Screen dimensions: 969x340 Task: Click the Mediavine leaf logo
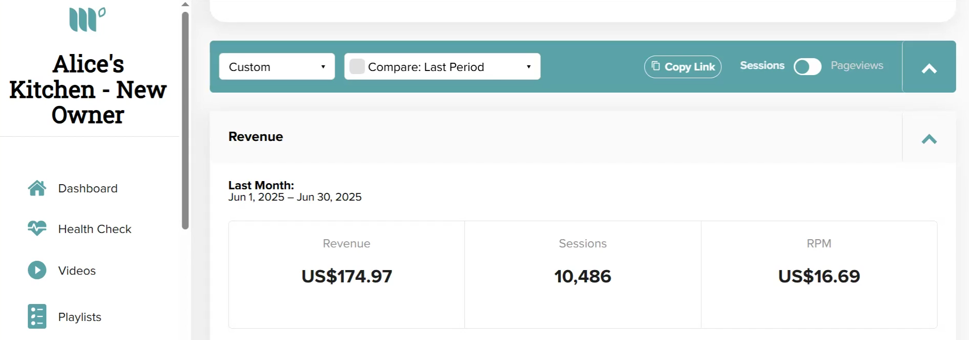point(88,20)
